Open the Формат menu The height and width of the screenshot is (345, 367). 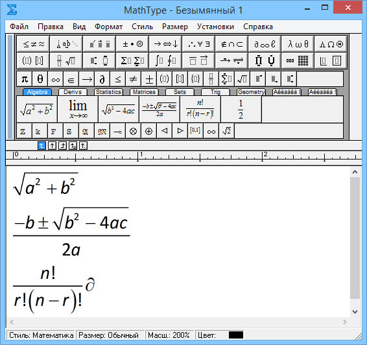[x=108, y=27]
